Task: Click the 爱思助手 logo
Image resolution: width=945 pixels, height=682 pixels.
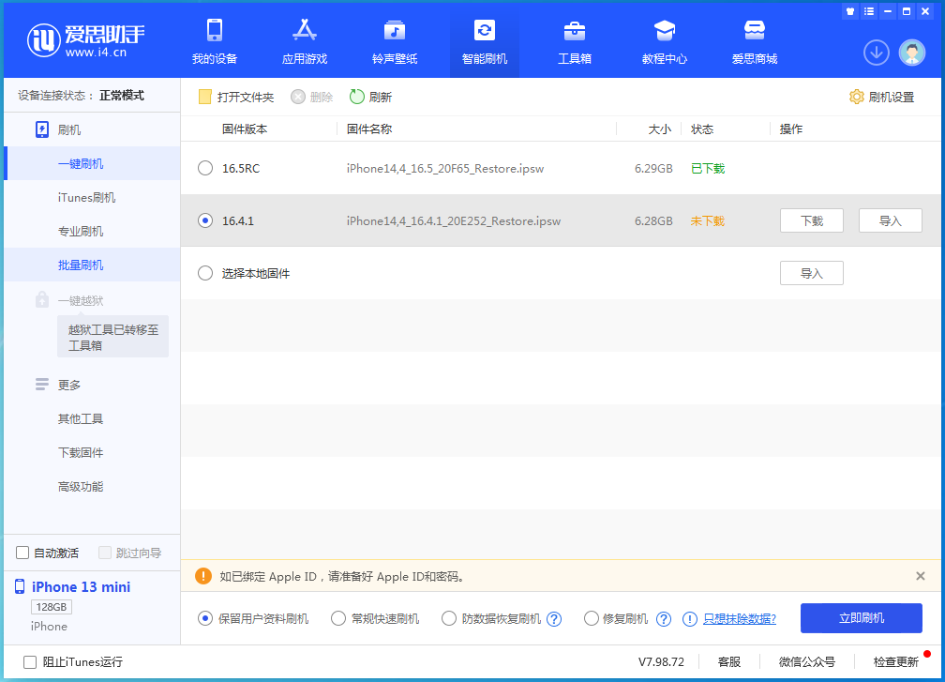Action: [x=85, y=40]
